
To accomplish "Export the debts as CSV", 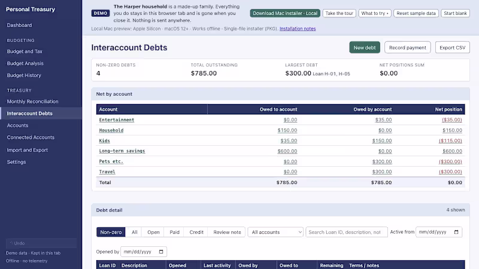I will pyautogui.click(x=453, y=47).
